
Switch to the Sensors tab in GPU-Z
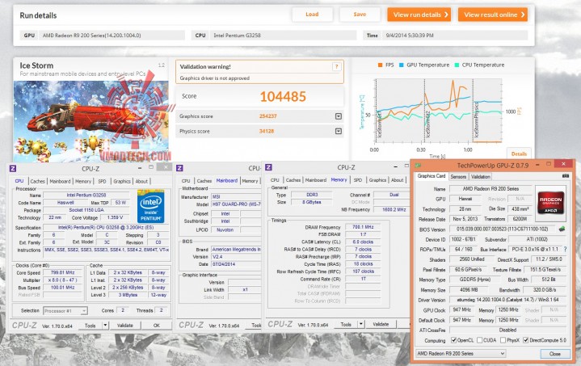[x=458, y=177]
